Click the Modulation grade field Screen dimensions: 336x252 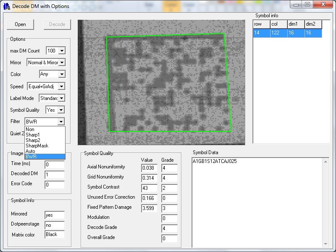pyautogui.click(x=170, y=218)
